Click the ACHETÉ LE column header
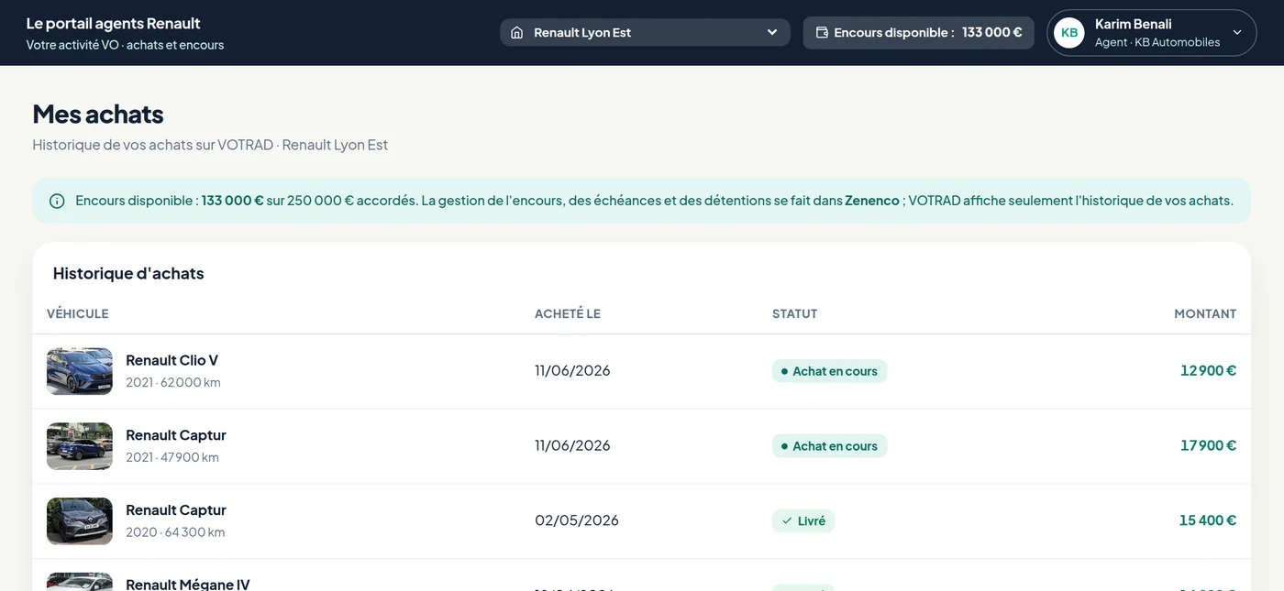The height and width of the screenshot is (591, 1284). click(x=568, y=313)
